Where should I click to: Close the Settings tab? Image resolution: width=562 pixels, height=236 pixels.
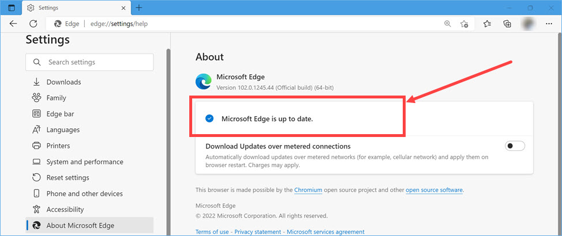pos(123,8)
